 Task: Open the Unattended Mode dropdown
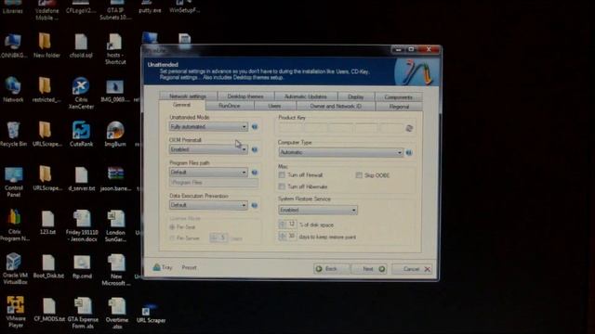[x=208, y=126]
